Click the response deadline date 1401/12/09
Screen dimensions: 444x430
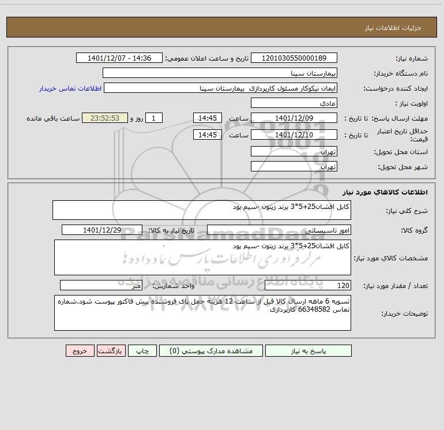(x=294, y=118)
